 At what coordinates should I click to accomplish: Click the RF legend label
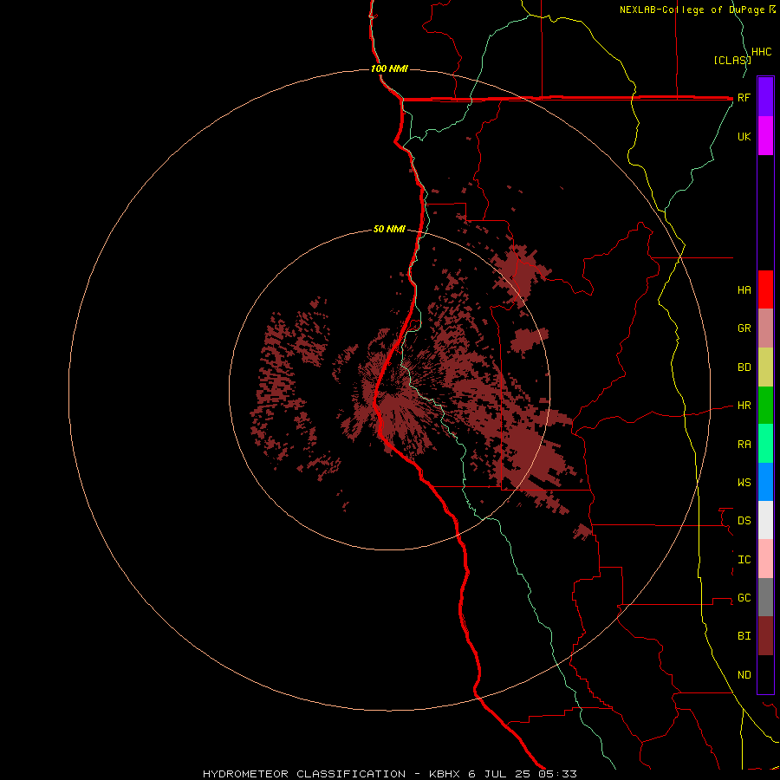point(744,97)
